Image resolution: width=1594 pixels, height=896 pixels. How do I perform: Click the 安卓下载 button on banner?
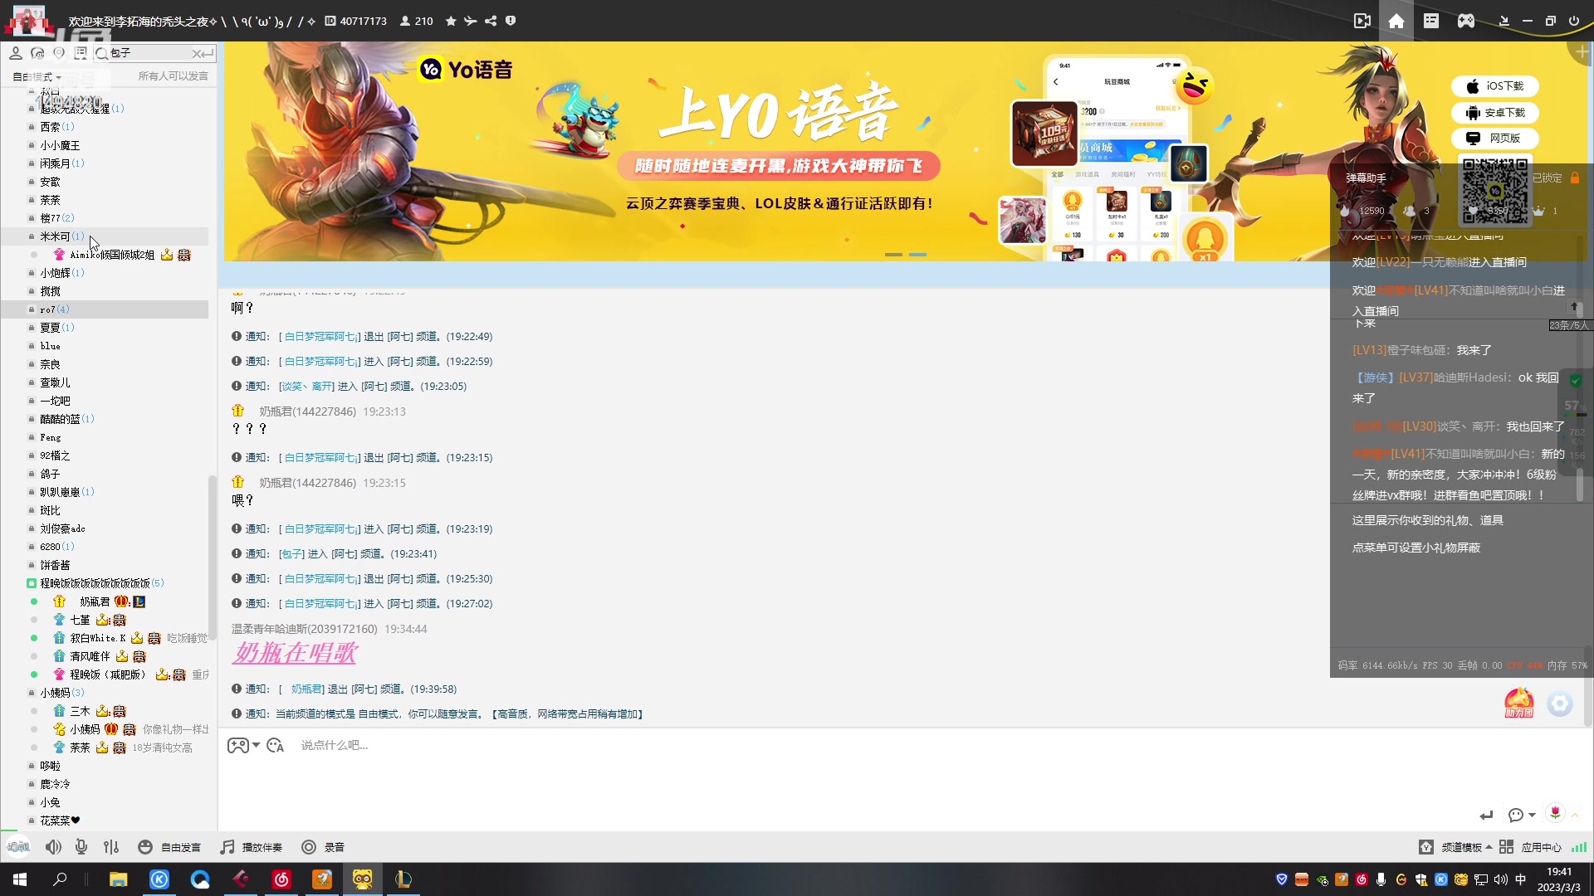coord(1495,113)
